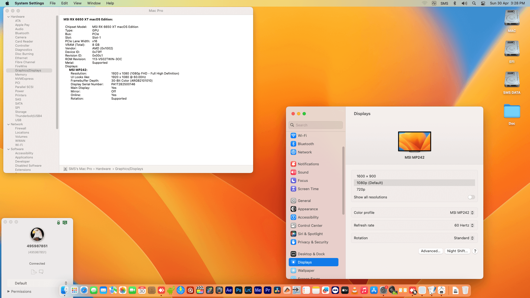Click the Advanced... button
This screenshot has width=530, height=298.
(431, 251)
